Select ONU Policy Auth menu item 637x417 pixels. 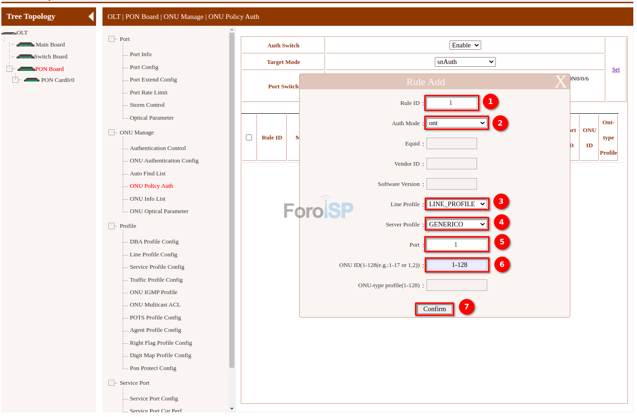point(151,186)
